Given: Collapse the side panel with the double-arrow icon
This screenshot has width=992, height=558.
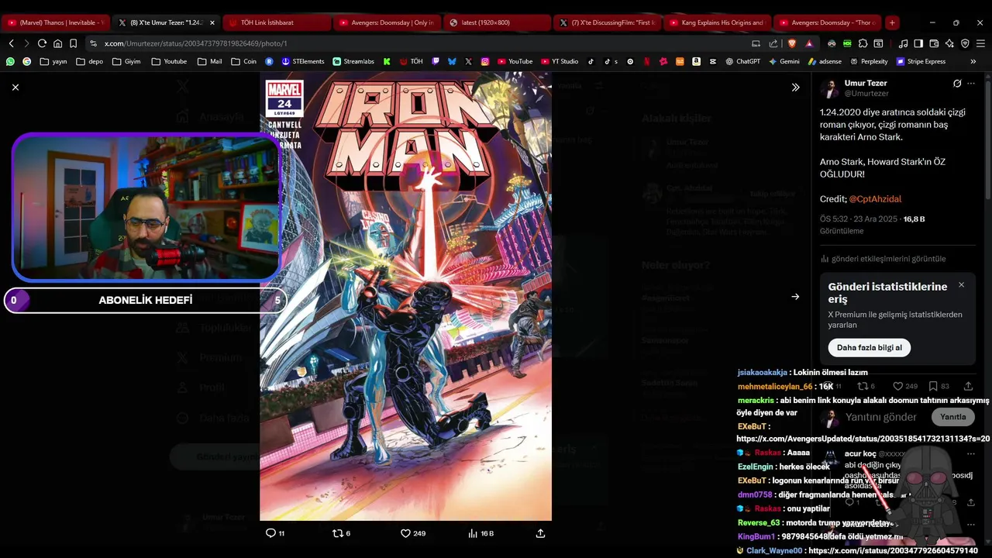Looking at the screenshot, I should pyautogui.click(x=795, y=88).
